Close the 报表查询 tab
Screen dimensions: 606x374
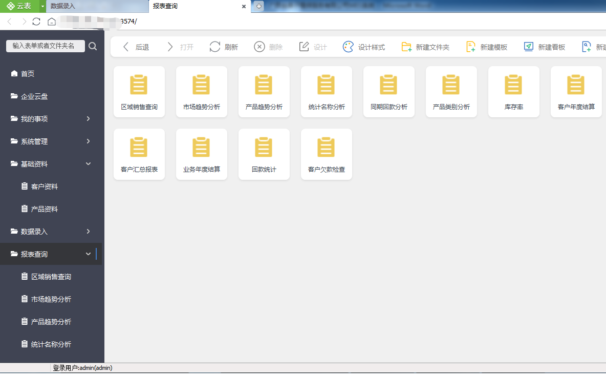[244, 7]
